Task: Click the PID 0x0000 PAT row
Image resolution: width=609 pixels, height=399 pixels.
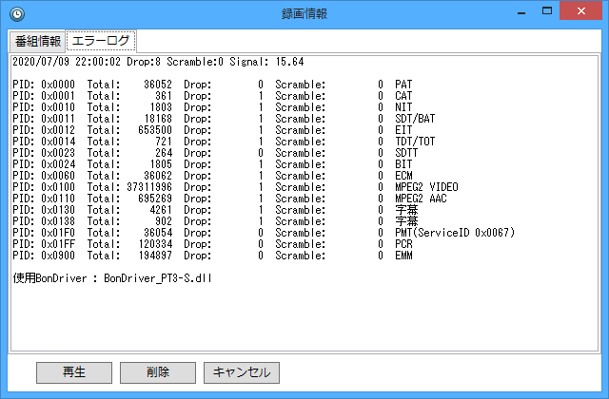Action: (212, 85)
